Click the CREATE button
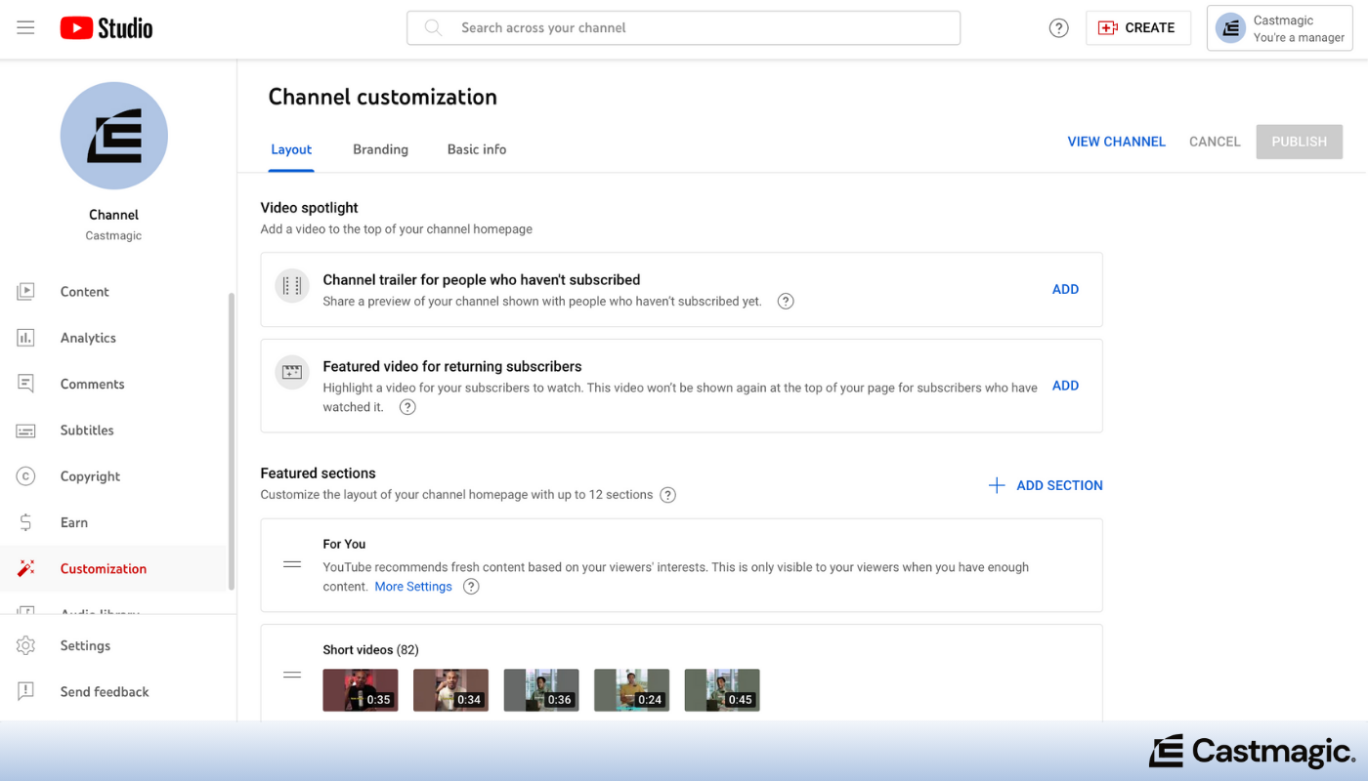 click(1138, 28)
